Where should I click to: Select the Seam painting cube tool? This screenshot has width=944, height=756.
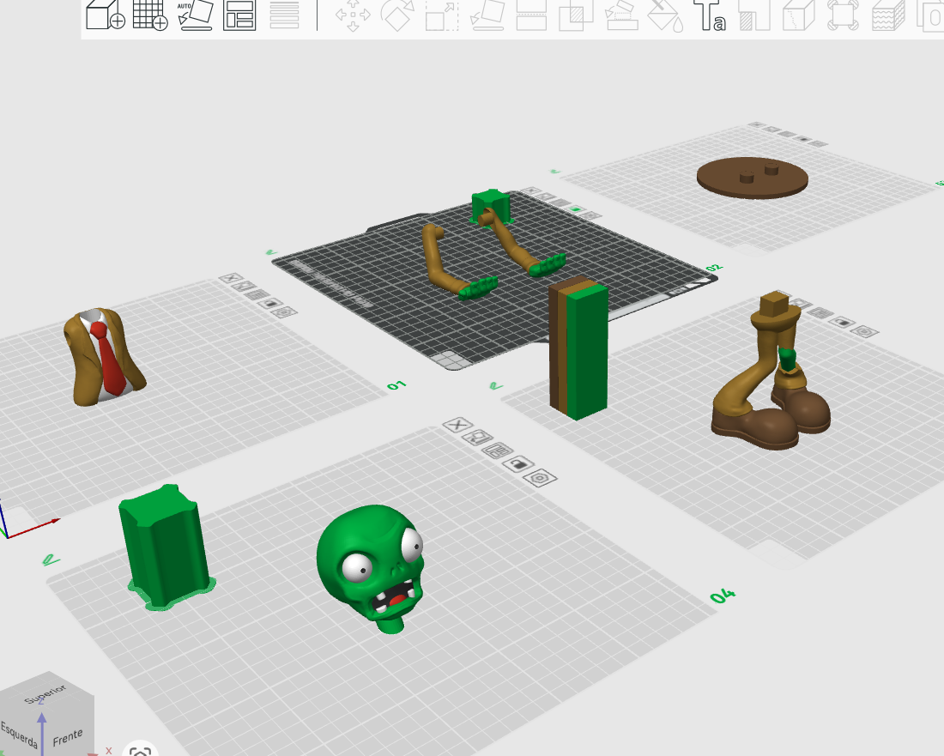pyautogui.click(x=799, y=15)
